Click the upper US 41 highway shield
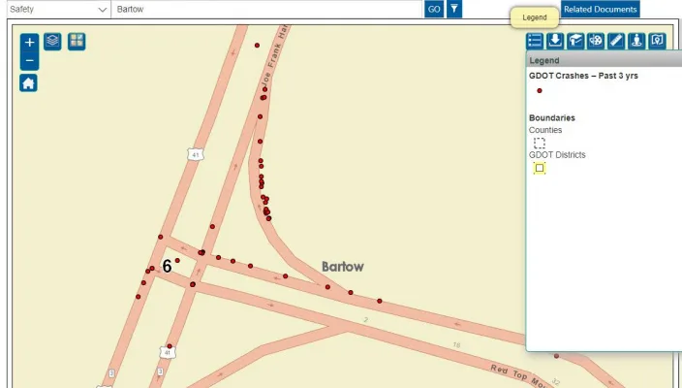682x388 pixels. pos(196,154)
